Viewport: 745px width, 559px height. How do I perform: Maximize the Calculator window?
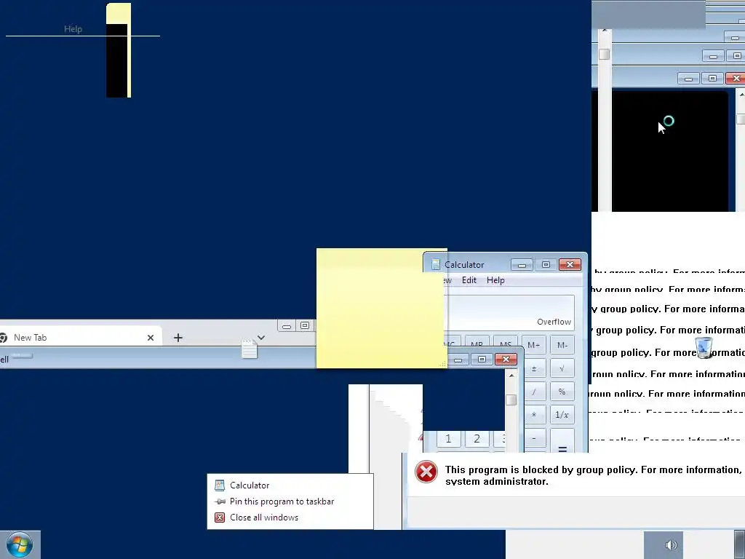pos(546,265)
